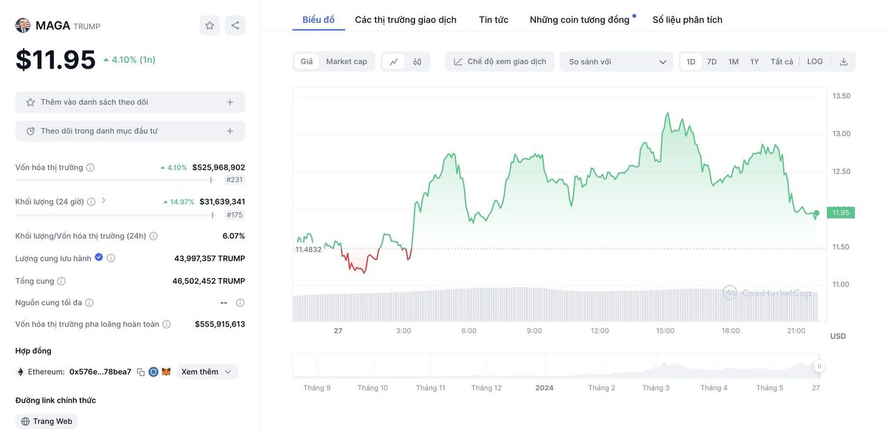Click Theo dõi trong danh mục đầu tư button
886x429 pixels.
click(x=130, y=131)
